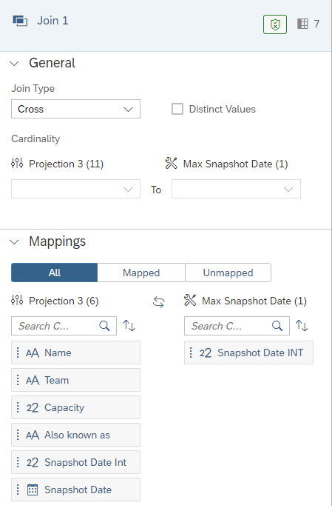
Task: Switch to the Mapped tab
Action: click(141, 273)
